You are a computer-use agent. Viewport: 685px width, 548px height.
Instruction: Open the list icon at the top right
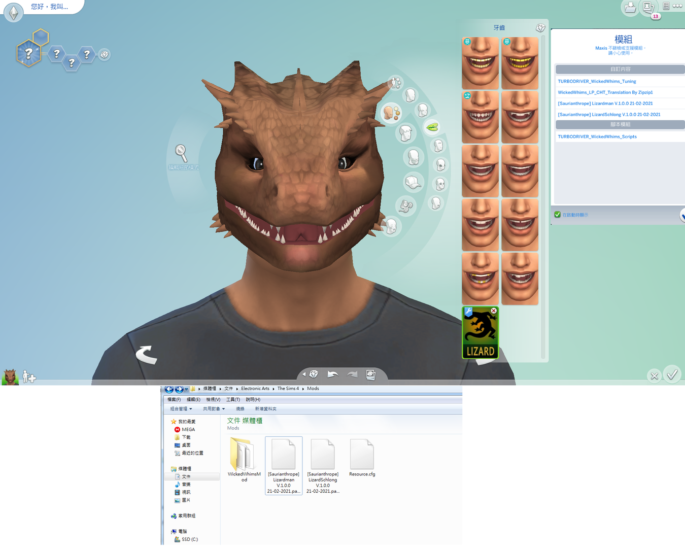tap(666, 6)
